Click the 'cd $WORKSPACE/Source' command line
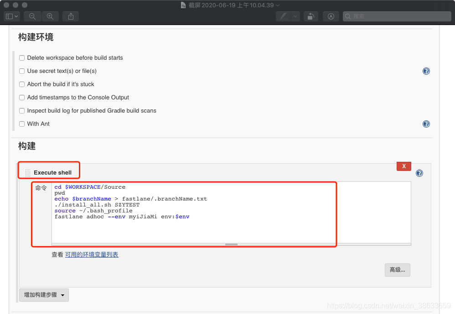The height and width of the screenshot is (314, 455). click(90, 187)
